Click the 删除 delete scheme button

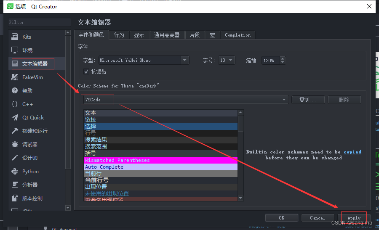click(344, 100)
